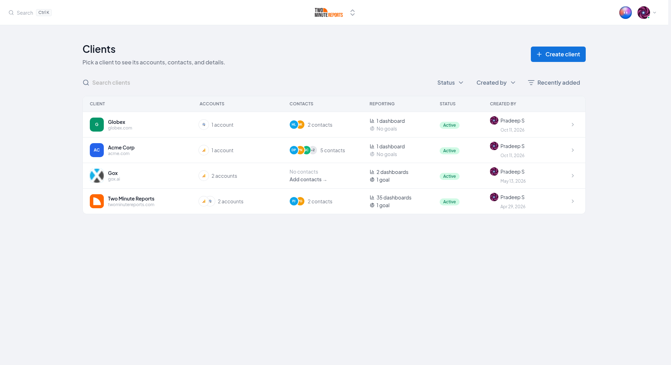
Task: Click the Acme Corp client name
Action: coord(121,148)
